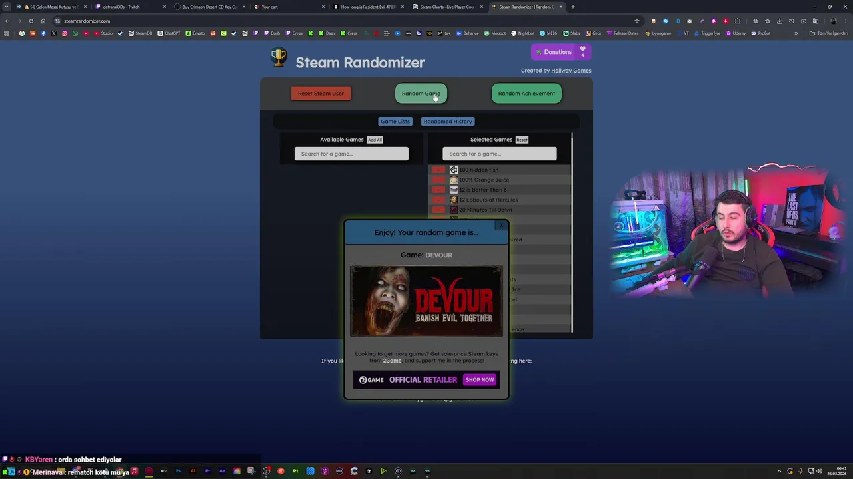This screenshot has height=479, width=853.
Task: Open the Tüm Yer İşaretleri bookmarks folder
Action: tap(830, 33)
